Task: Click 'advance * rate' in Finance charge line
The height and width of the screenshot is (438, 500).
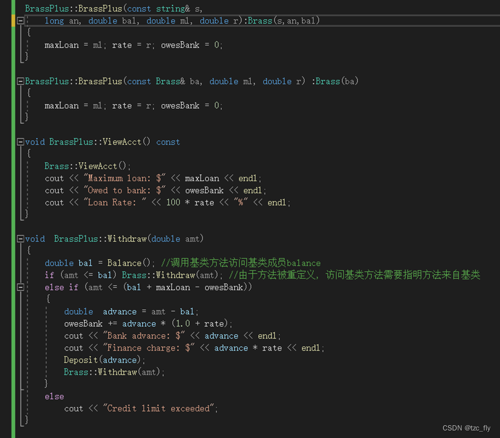Action: [248, 348]
